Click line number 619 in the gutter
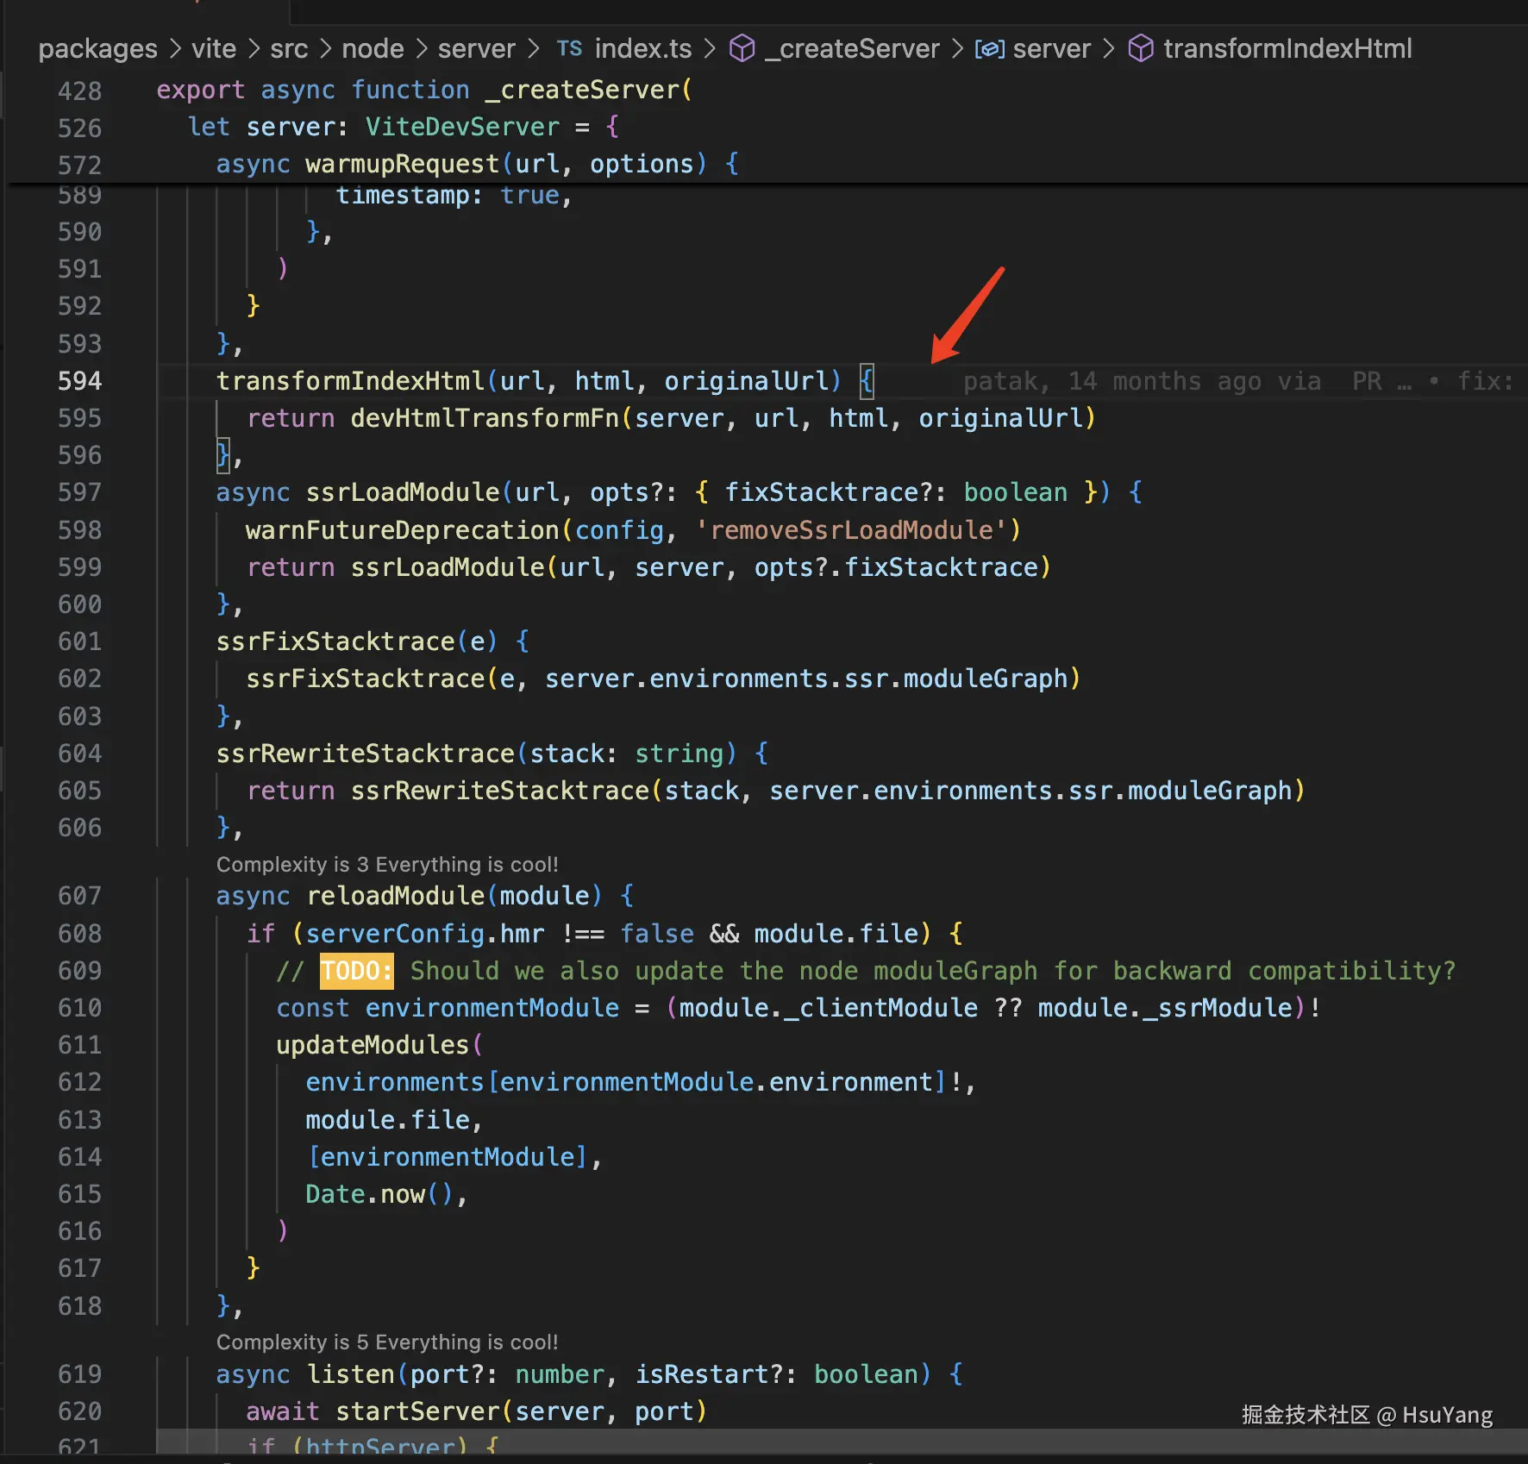This screenshot has width=1528, height=1464. point(79,1374)
